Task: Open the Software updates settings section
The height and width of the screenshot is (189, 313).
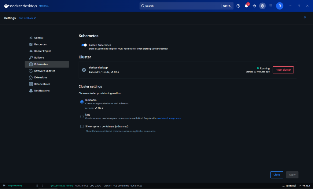Action: click(47, 71)
